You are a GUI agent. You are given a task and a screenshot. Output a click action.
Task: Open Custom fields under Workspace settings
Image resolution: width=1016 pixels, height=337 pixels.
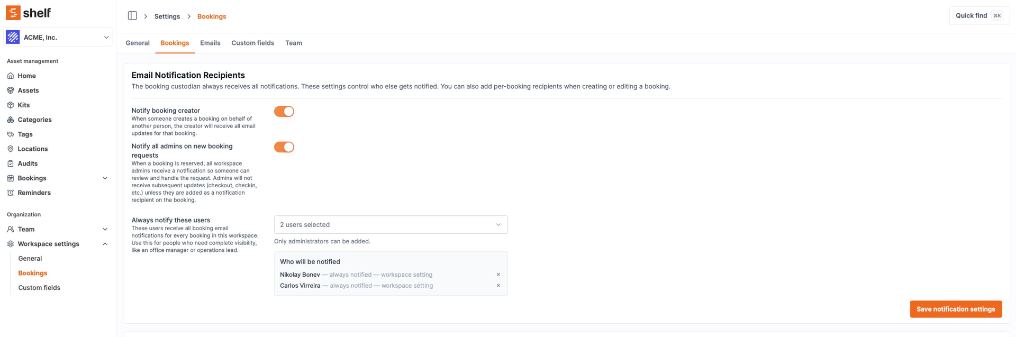(39, 288)
